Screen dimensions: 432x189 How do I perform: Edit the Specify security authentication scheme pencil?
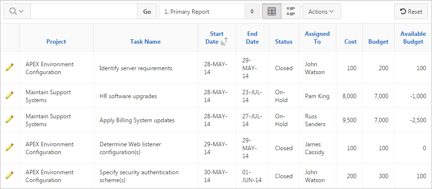(10, 175)
